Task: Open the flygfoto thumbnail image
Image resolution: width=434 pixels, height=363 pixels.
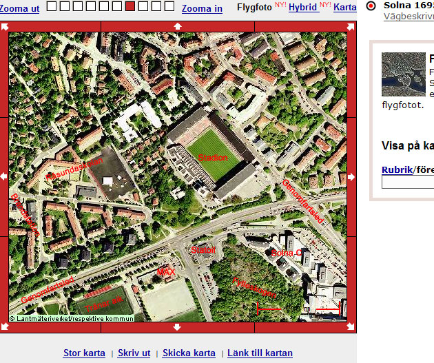Action: [404, 74]
